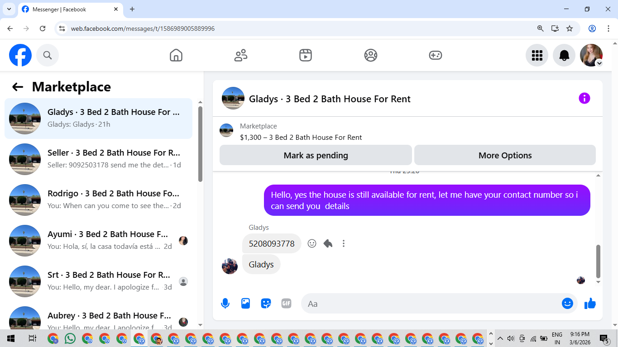The width and height of the screenshot is (618, 347).
Task: Click the browser address bar URL
Action: pos(143,29)
